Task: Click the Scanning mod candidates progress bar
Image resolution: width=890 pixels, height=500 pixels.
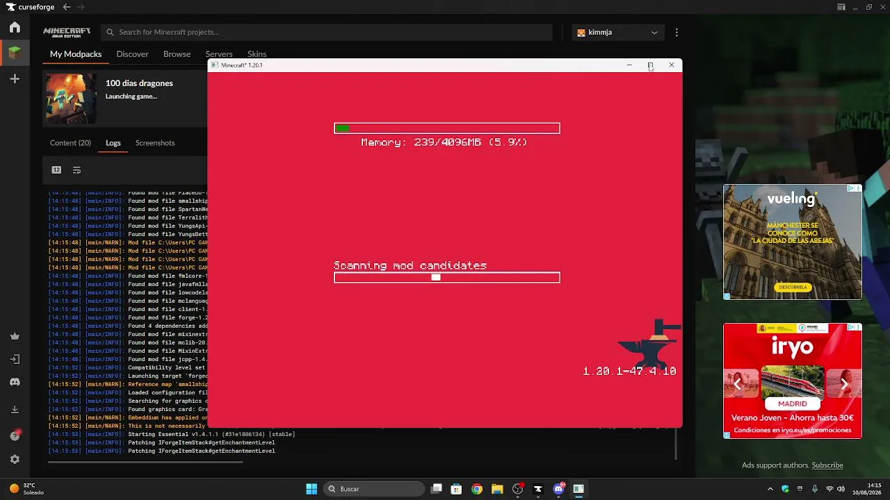Action: coord(447,278)
